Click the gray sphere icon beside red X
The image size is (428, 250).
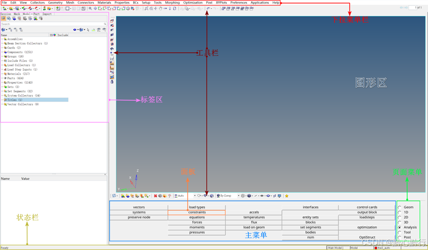coord(160,196)
